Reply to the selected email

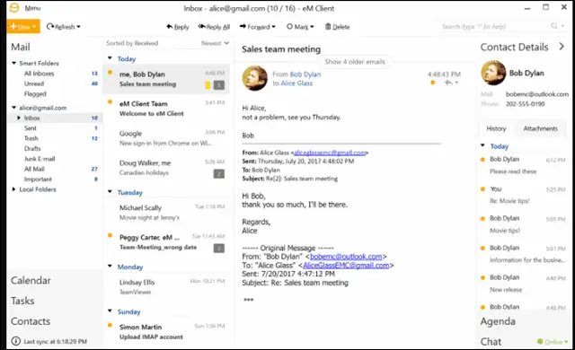(178, 27)
